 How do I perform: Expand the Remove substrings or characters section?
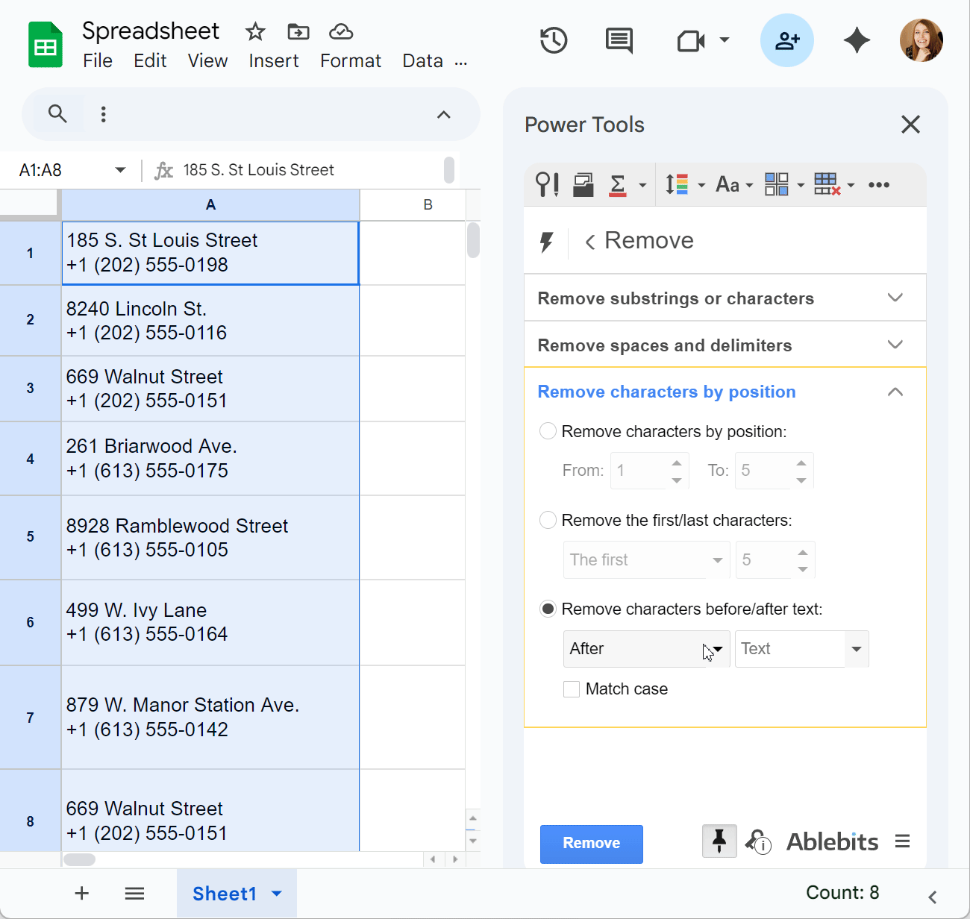click(725, 298)
